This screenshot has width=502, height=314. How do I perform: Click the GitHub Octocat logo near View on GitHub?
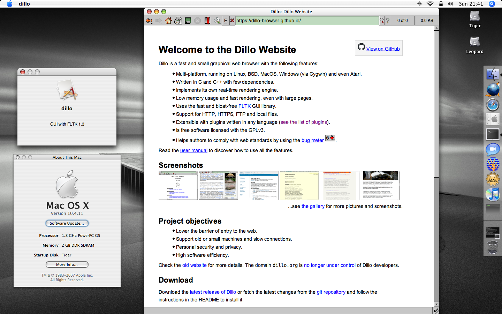pos(362,47)
